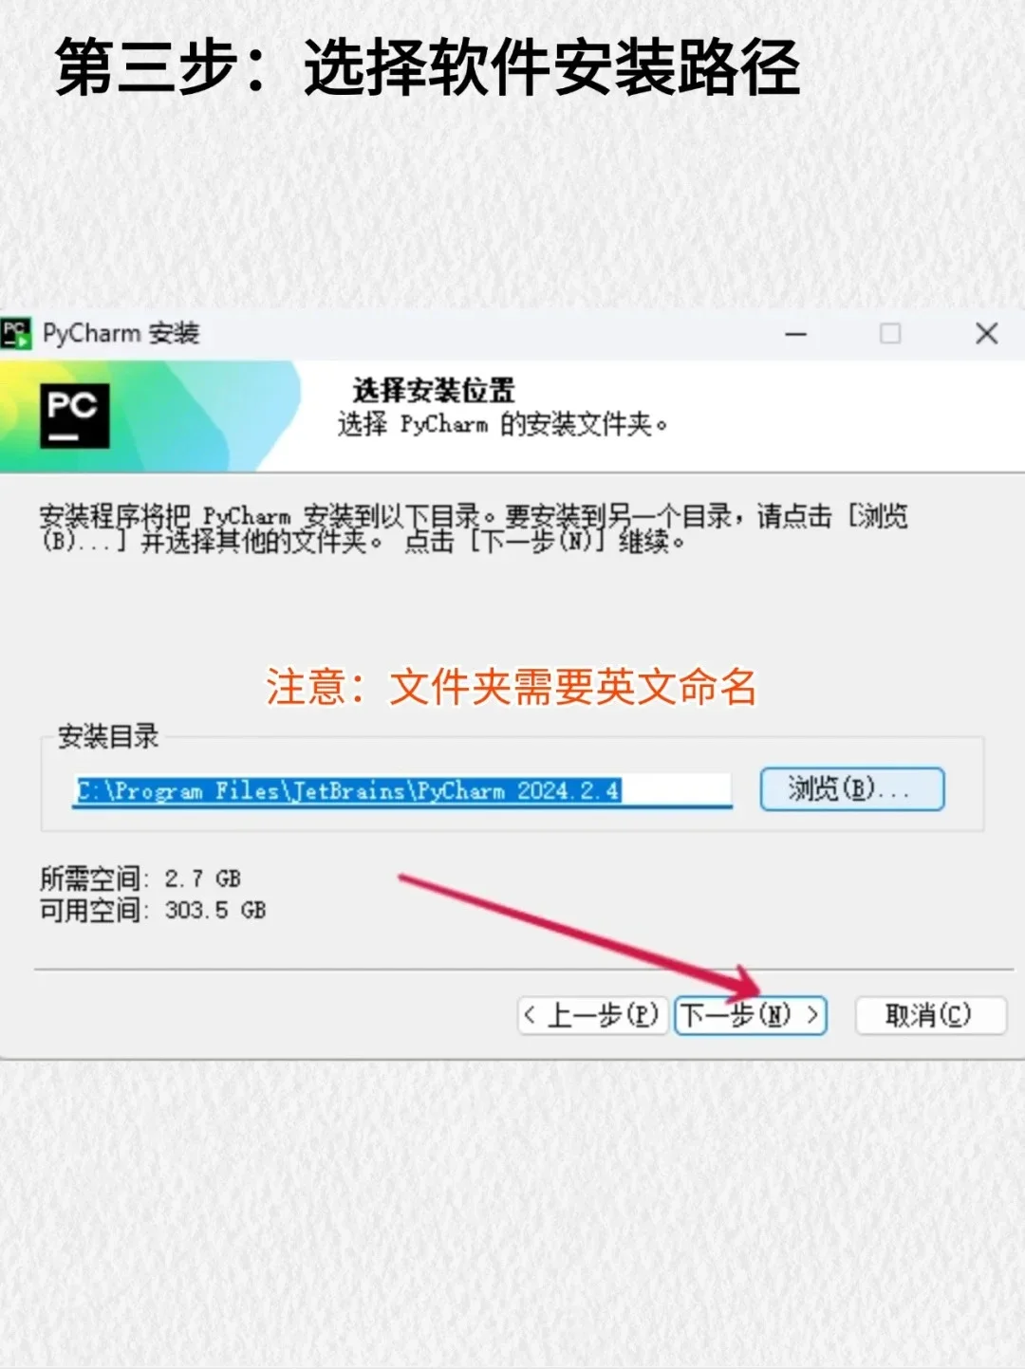Click the 选择 PyCharm 的安装文件夹 subtitle
The height and width of the screenshot is (1369, 1025).
click(501, 424)
